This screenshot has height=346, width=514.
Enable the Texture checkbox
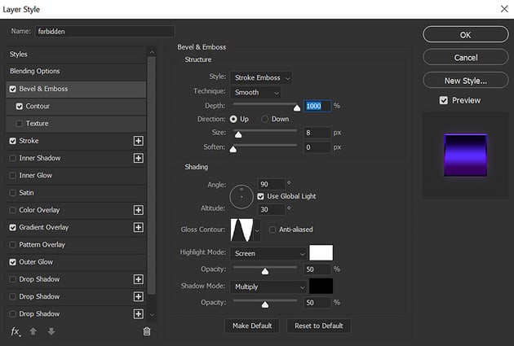[x=20, y=124]
